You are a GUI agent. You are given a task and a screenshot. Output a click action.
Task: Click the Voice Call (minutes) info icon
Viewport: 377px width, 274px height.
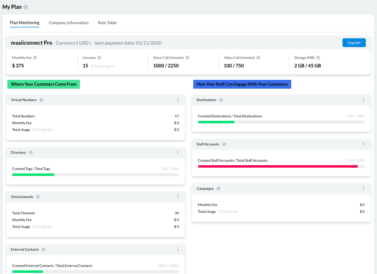187,58
